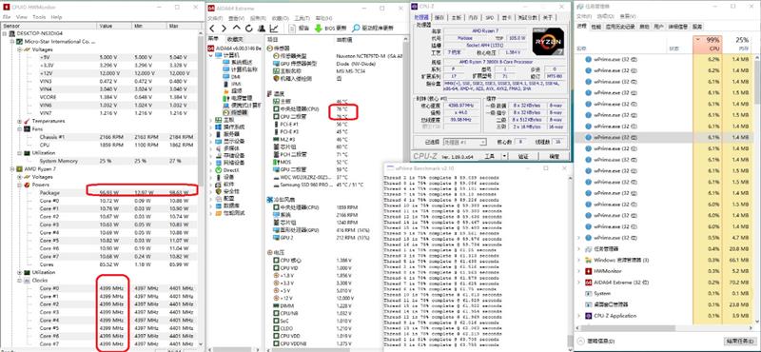Click the 性能测试 icon in AIDA64 tree
The height and width of the screenshot is (352, 761).
(x=219, y=213)
